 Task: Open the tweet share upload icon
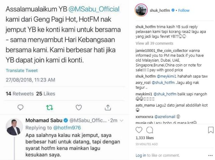tap(108, 107)
